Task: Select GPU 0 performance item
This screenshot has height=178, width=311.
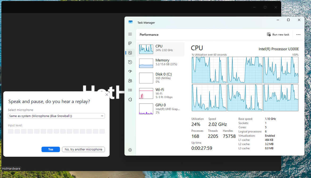Action: tap(161, 109)
